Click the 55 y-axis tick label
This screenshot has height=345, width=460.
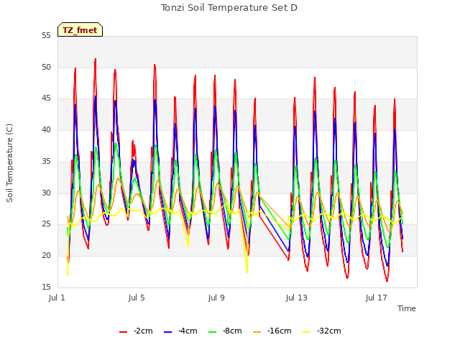[x=46, y=36]
